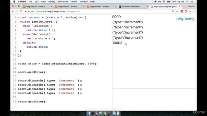This screenshot has height=116, width=207.
Task: Open Google Chrome from the dock
Action: pyautogui.click(x=105, y=113)
